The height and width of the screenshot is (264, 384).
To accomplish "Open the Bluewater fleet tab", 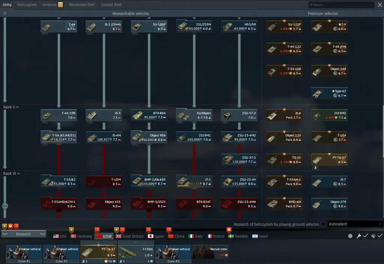I will tap(82, 5).
